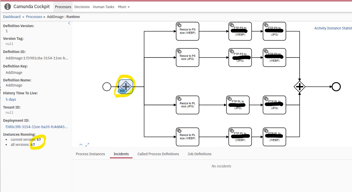
Task: Switch to Called Process Definitions tab
Action: coord(158,154)
